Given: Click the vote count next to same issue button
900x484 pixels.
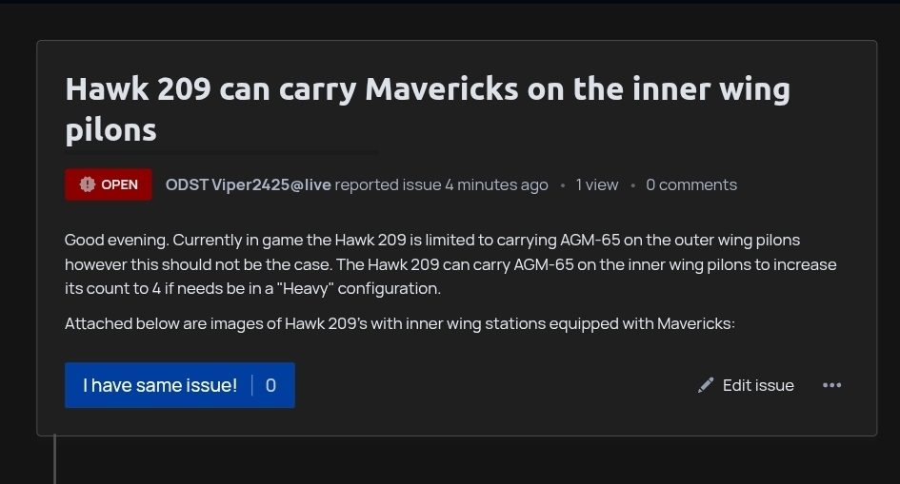Looking at the screenshot, I should coord(271,385).
